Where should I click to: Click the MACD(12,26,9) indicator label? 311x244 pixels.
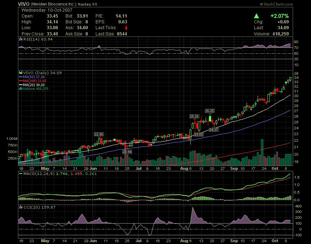coord(39,174)
